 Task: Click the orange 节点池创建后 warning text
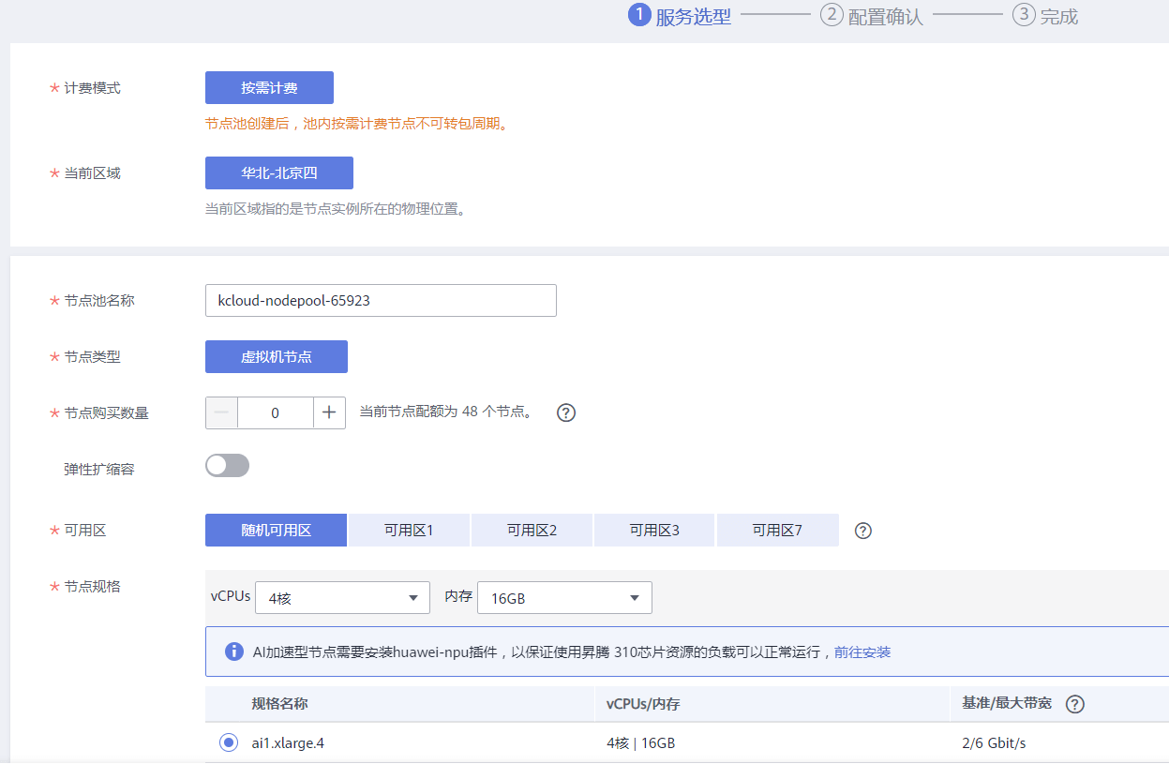point(356,124)
